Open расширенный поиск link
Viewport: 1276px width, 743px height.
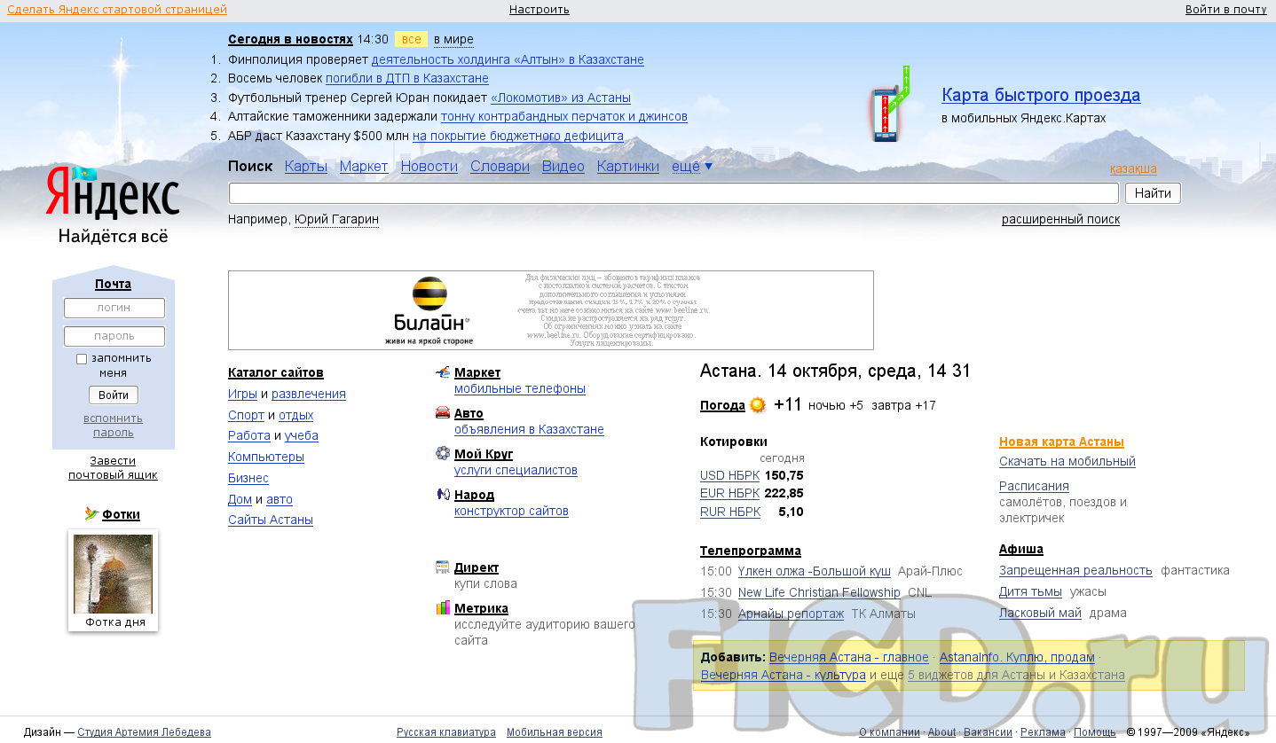[x=1060, y=220]
